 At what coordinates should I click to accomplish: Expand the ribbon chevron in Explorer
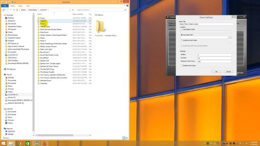[125, 6]
